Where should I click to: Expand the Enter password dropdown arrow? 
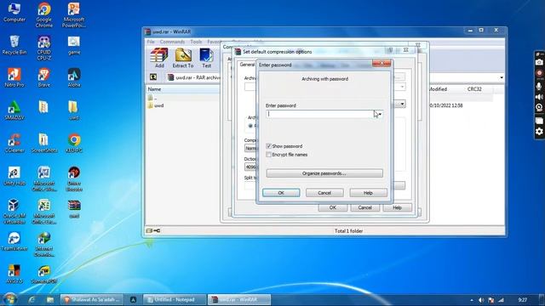pyautogui.click(x=380, y=114)
